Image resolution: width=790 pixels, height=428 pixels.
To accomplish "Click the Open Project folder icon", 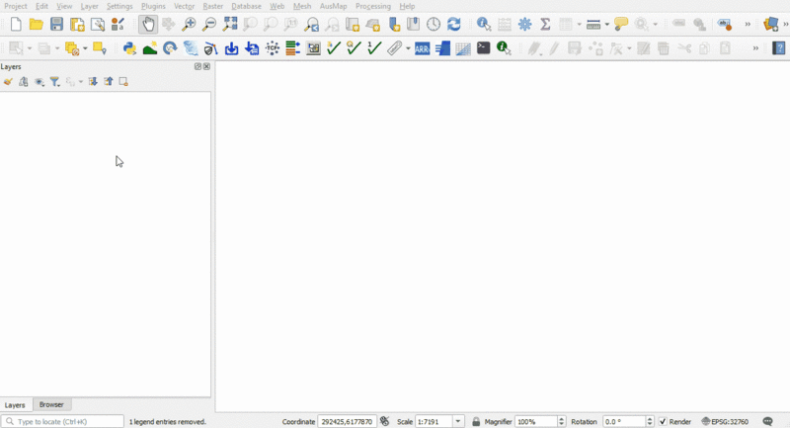I will [36, 25].
